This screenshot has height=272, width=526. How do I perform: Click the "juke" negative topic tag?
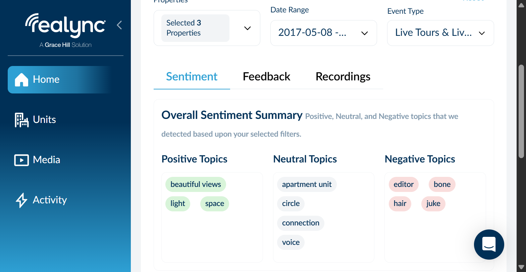[433, 204]
